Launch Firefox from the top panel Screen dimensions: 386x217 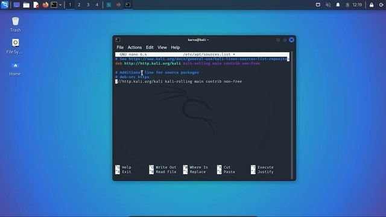click(x=45, y=5)
